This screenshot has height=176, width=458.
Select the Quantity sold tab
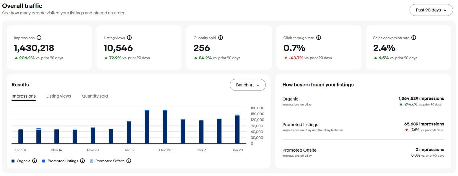[95, 96]
